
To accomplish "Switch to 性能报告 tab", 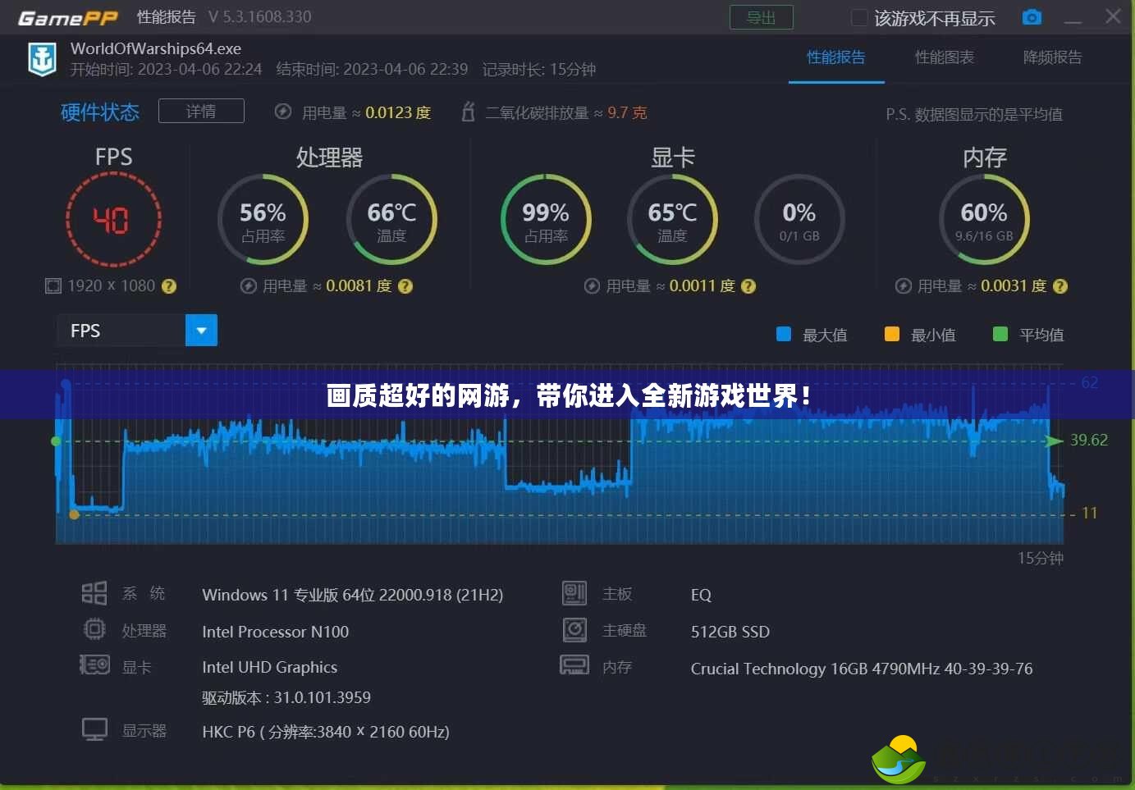I will point(836,57).
